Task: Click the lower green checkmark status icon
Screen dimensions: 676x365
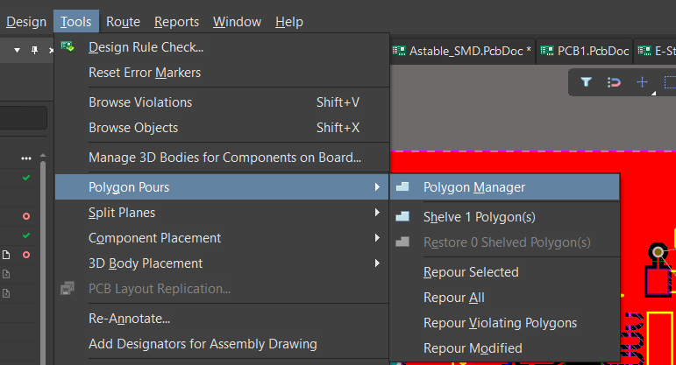Action: pyautogui.click(x=26, y=235)
